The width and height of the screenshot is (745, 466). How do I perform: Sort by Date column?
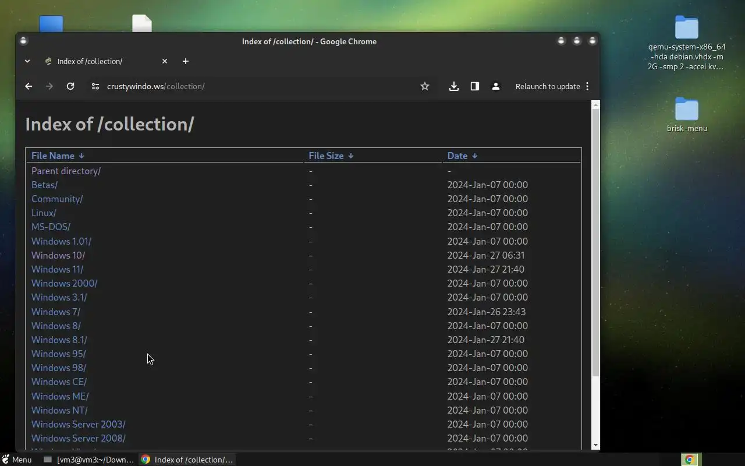457,156
